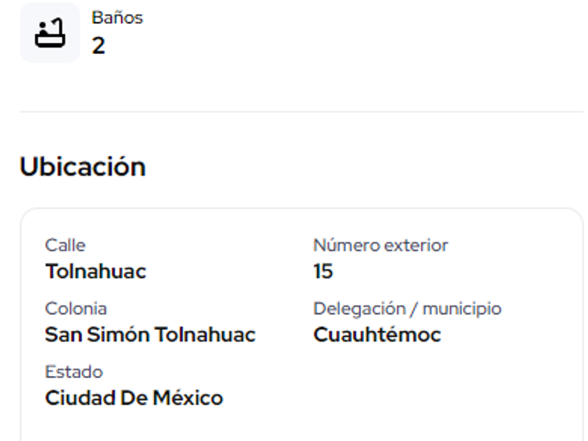Click the horizontal divider above Ubicación
The width and height of the screenshot is (588, 441).
pos(301,111)
